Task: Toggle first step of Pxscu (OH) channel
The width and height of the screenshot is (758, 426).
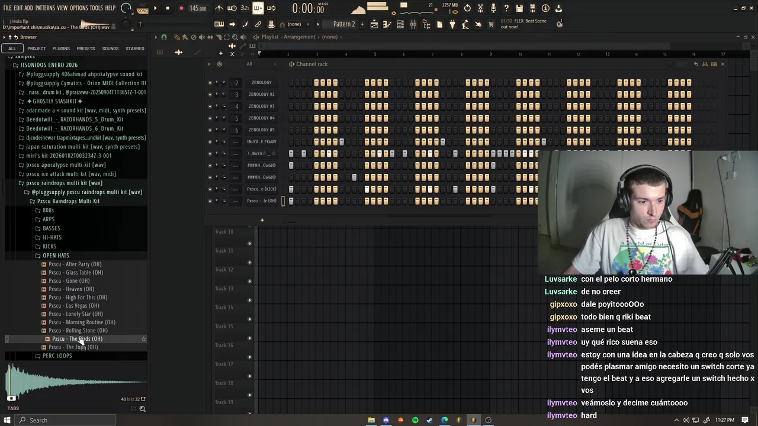Action: click(291, 201)
